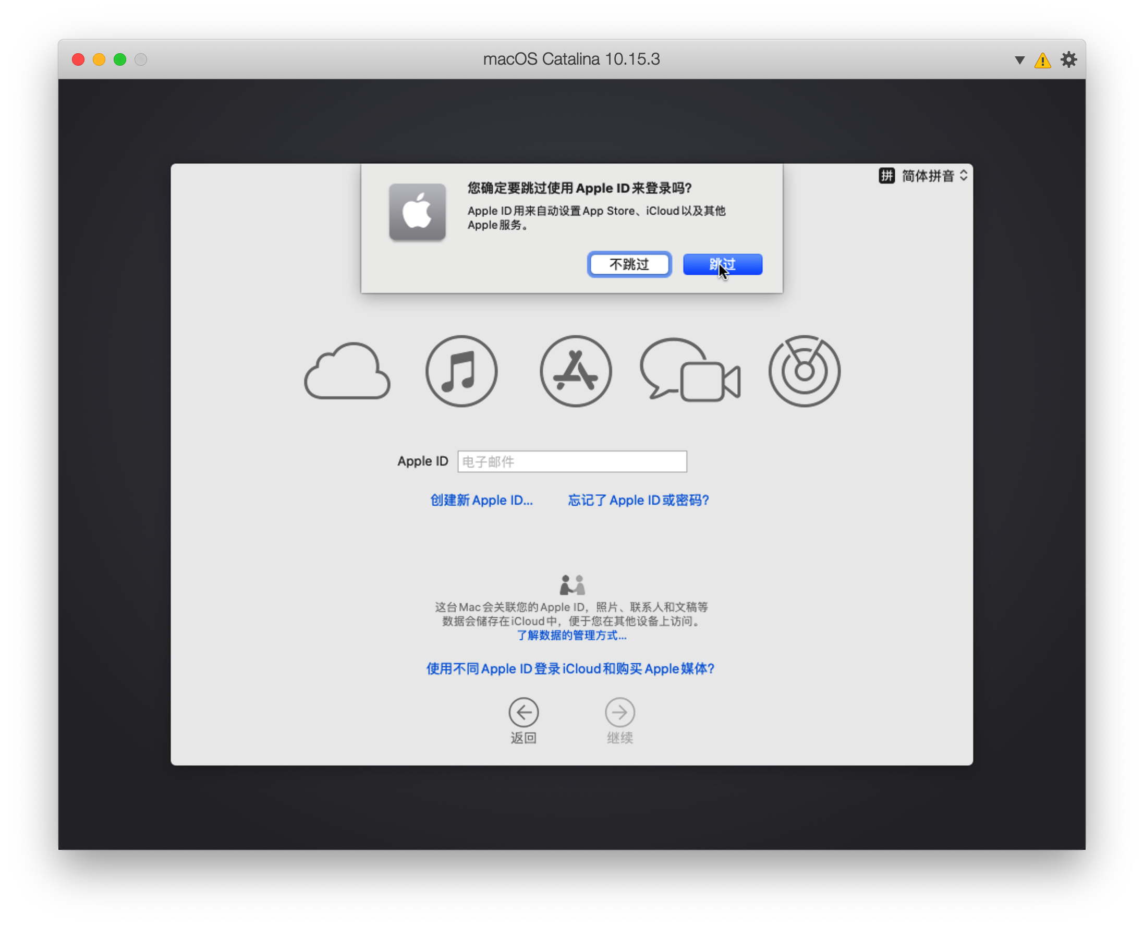This screenshot has width=1144, height=927.
Task: Click the dialog title 您确定要跳过使用 Apple ID 来登录吗
Action: coord(579,189)
